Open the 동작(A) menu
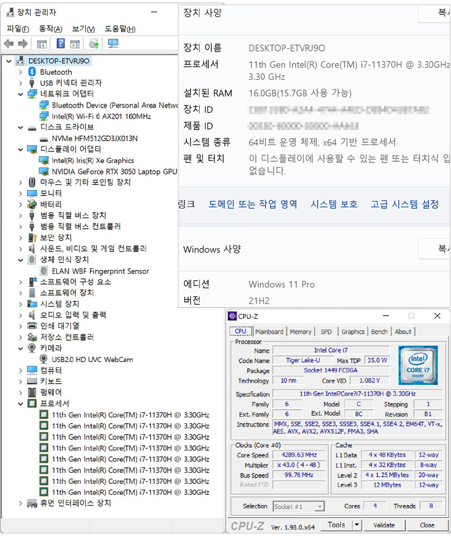This screenshot has width=451, height=536. [51, 29]
